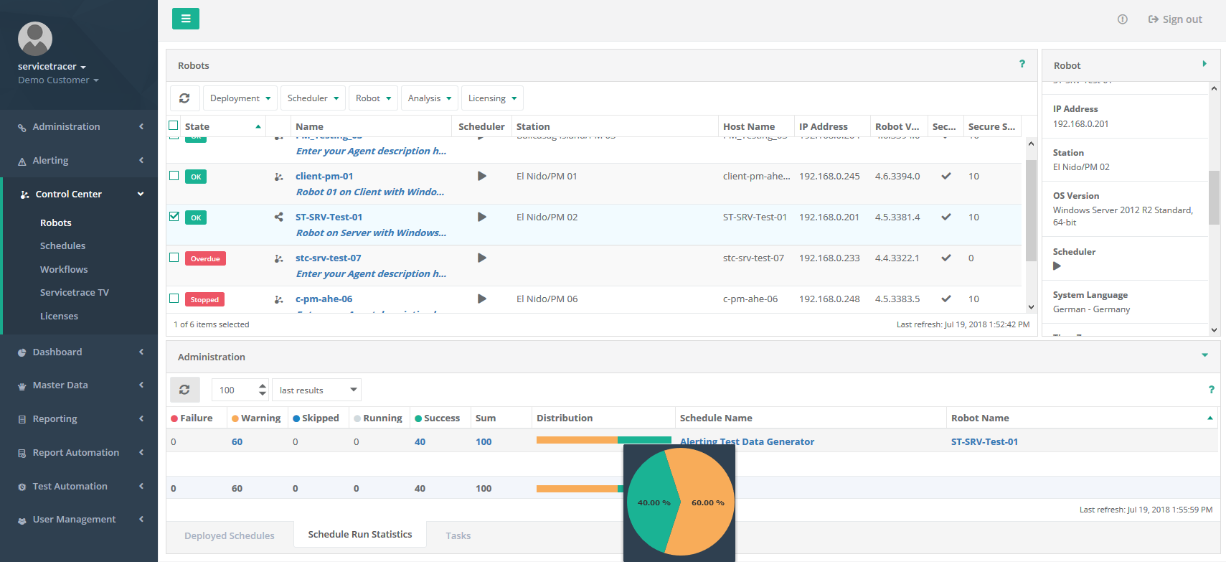Click the scheduler play icon for client-pm-01
The height and width of the screenshot is (562, 1226).
[482, 176]
